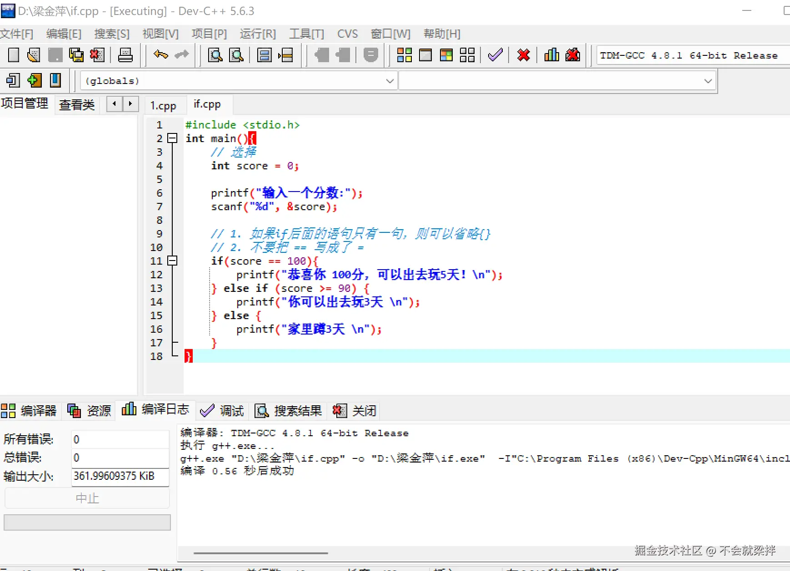Toggle comment on selection
790x571 pixels.
click(x=371, y=55)
